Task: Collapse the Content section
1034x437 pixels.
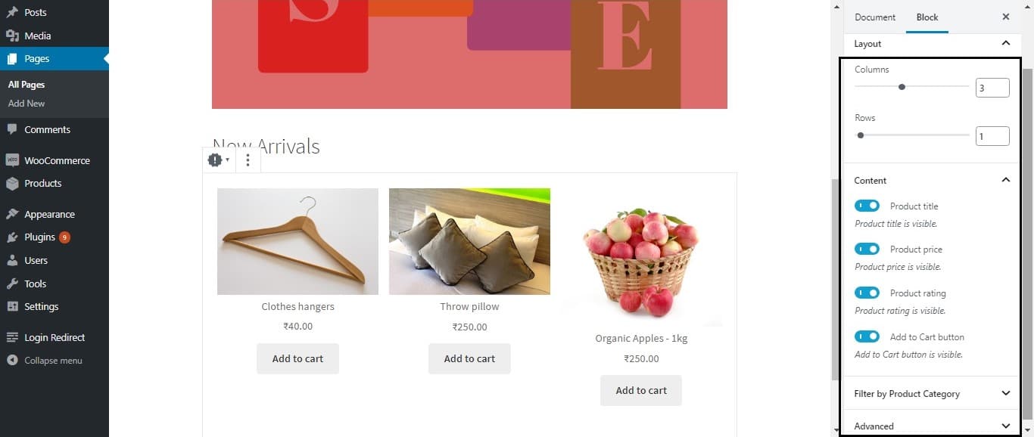Action: coord(932,180)
